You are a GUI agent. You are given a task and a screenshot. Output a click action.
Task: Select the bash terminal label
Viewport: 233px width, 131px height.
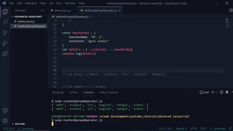[205, 92]
